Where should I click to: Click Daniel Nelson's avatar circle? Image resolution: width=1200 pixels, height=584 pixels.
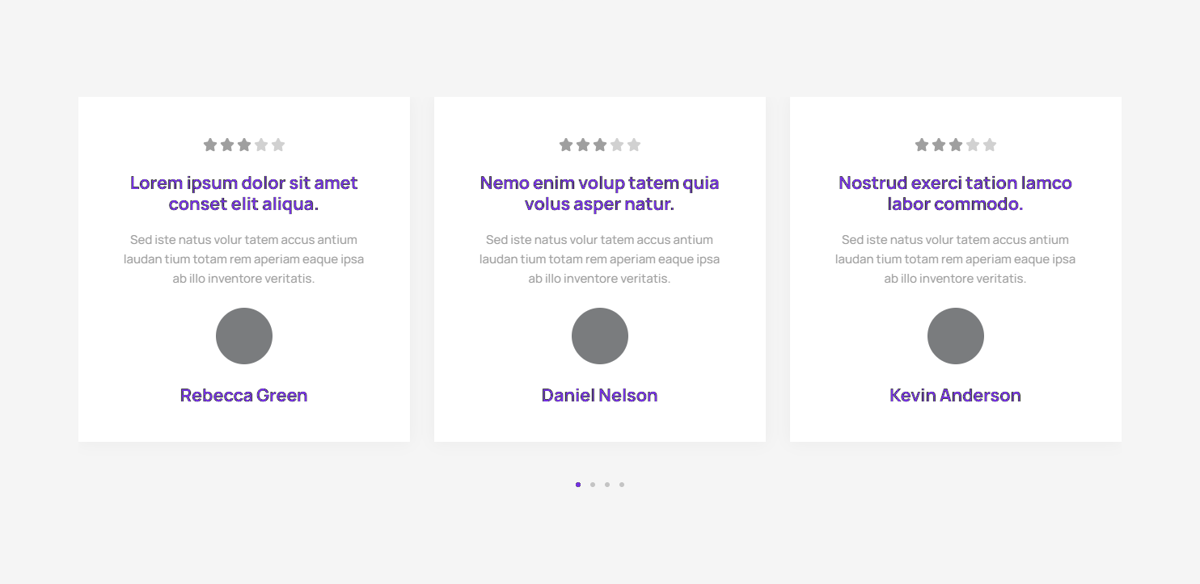coord(600,336)
